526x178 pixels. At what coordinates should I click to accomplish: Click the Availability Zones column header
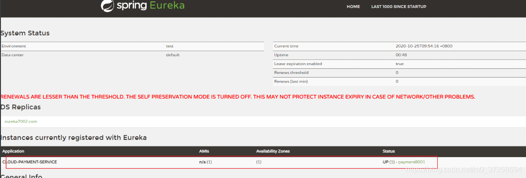click(273, 152)
